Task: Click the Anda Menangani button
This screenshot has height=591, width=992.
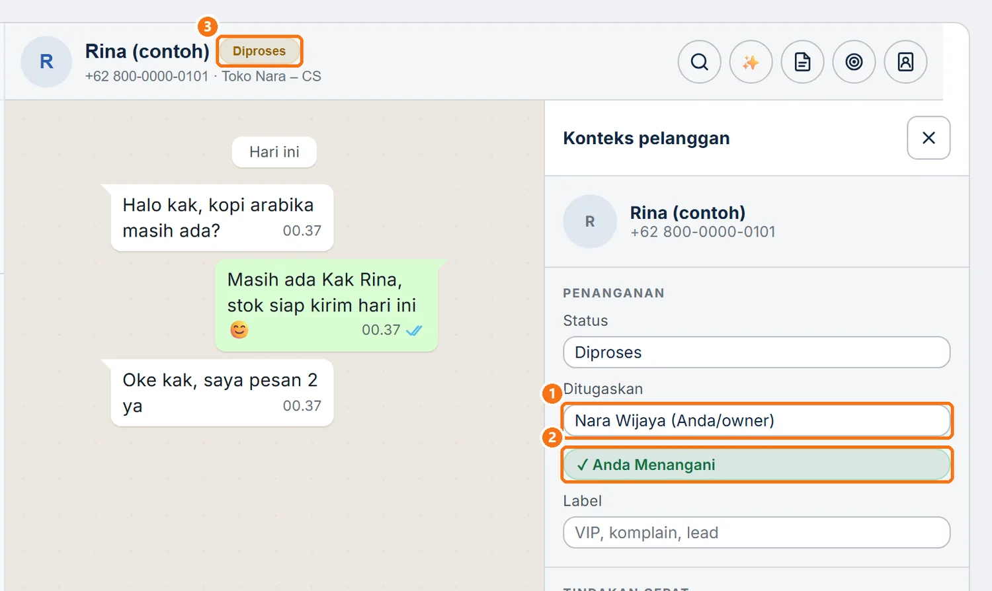Action: tap(757, 465)
